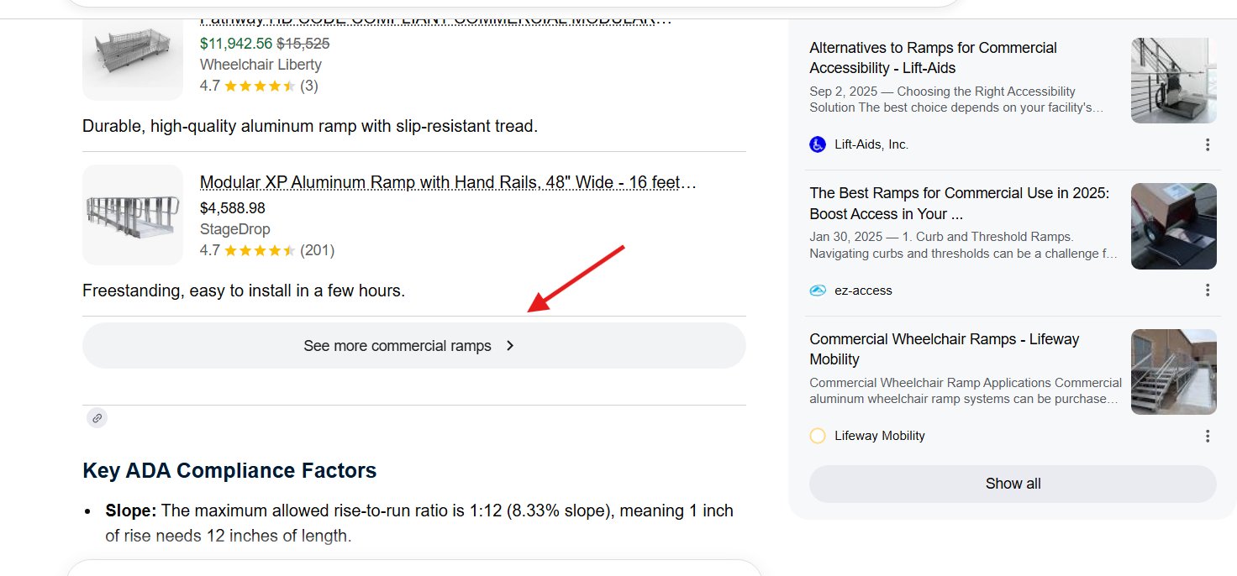Click Wheelchair Liberty seller name
The image size is (1237, 576).
click(x=261, y=65)
